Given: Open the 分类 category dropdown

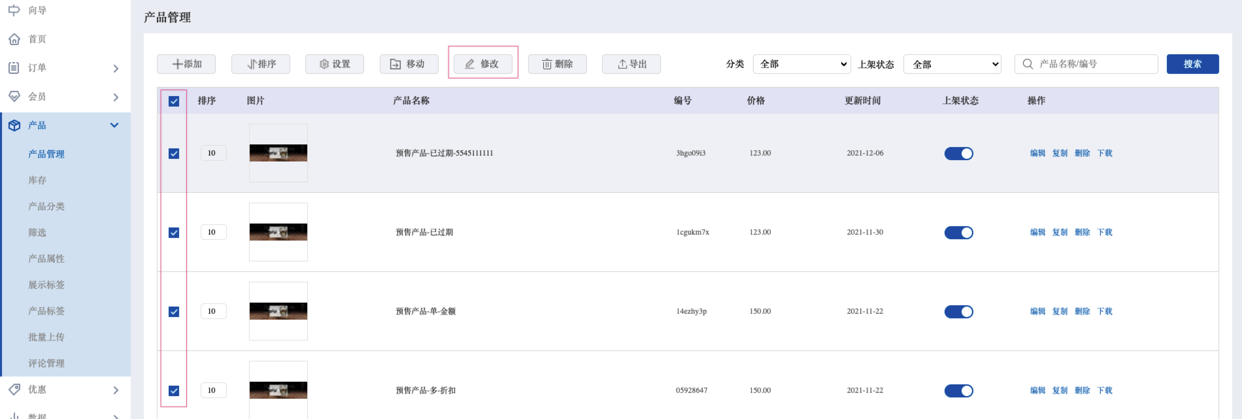Looking at the screenshot, I should point(801,64).
